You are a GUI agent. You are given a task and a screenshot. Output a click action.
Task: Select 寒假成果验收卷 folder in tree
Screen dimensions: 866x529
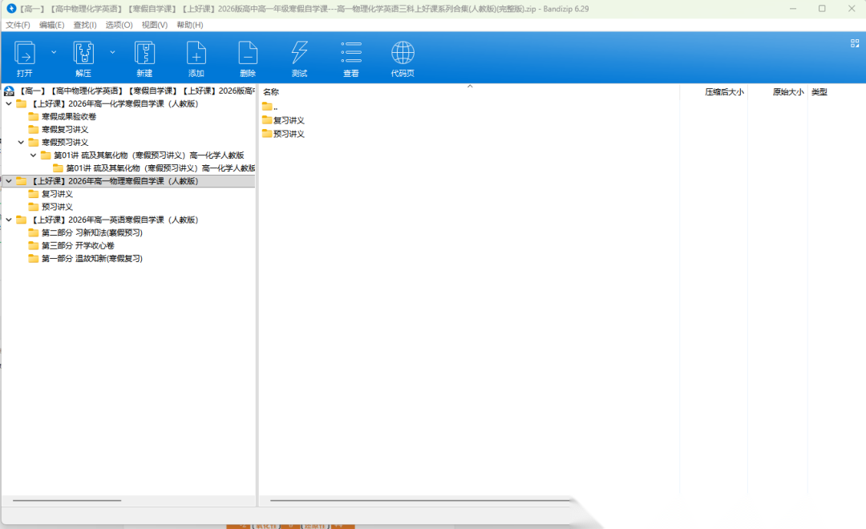tap(68, 116)
